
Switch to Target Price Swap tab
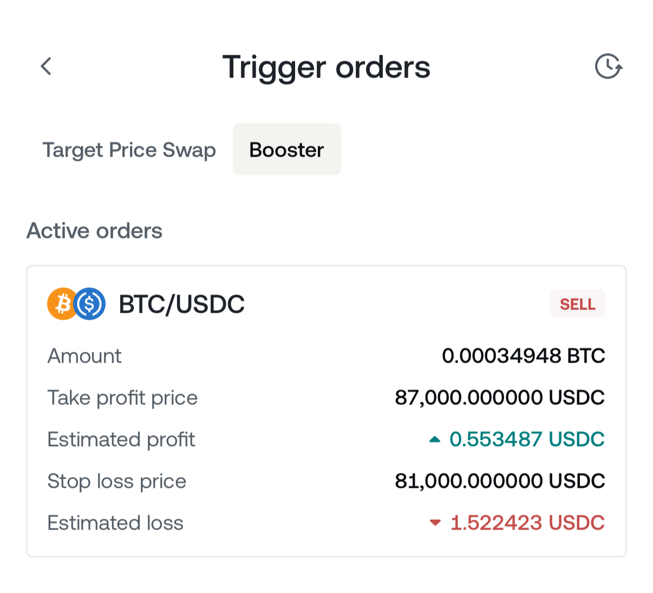pyautogui.click(x=129, y=150)
